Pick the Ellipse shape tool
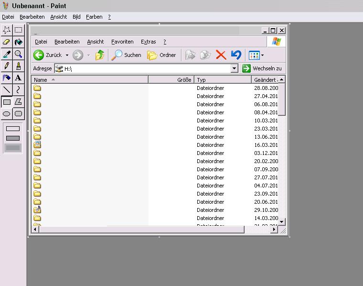 point(7,114)
